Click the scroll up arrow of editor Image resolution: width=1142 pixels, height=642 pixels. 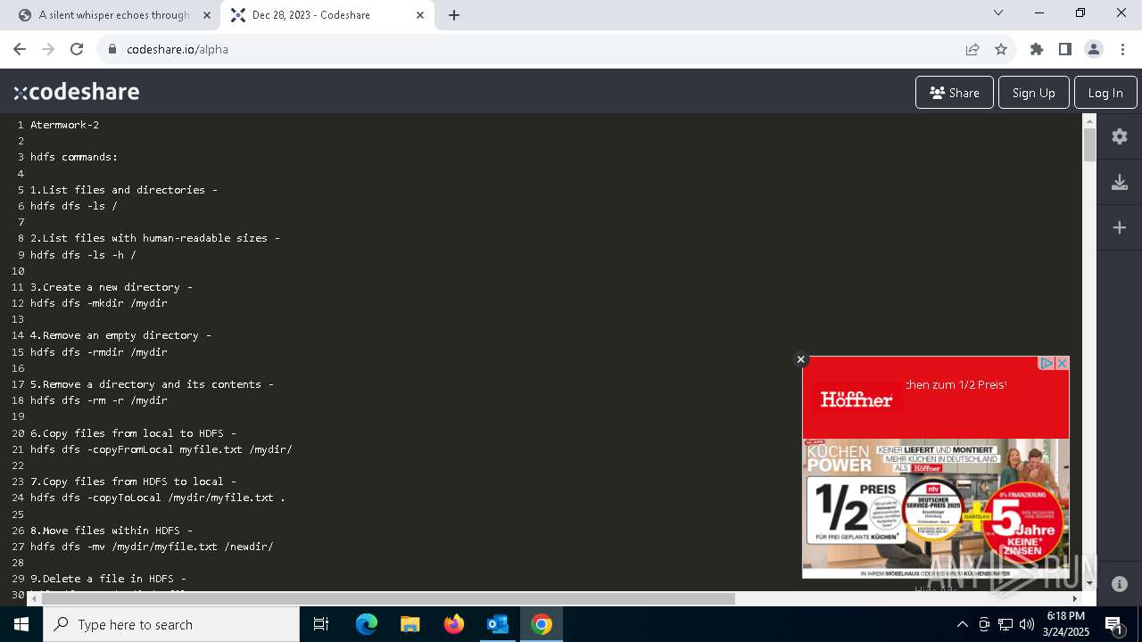coord(1089,120)
